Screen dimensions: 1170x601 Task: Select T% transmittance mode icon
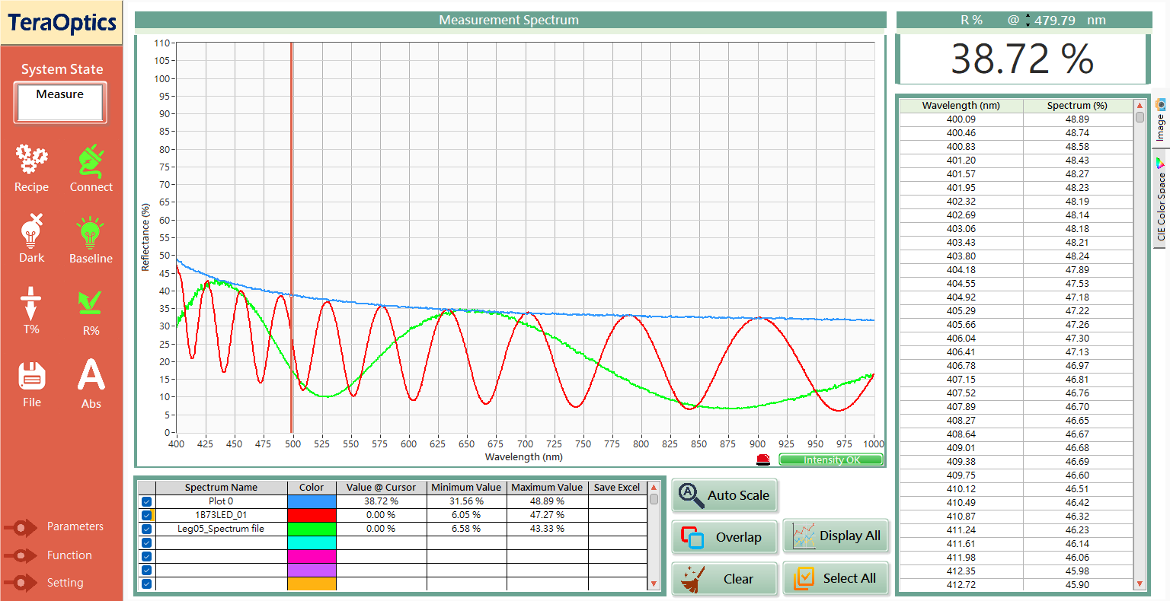tap(31, 303)
